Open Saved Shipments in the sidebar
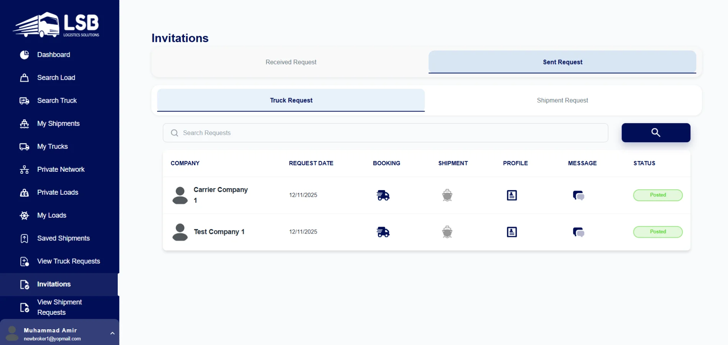This screenshot has height=345, width=728. [63, 238]
